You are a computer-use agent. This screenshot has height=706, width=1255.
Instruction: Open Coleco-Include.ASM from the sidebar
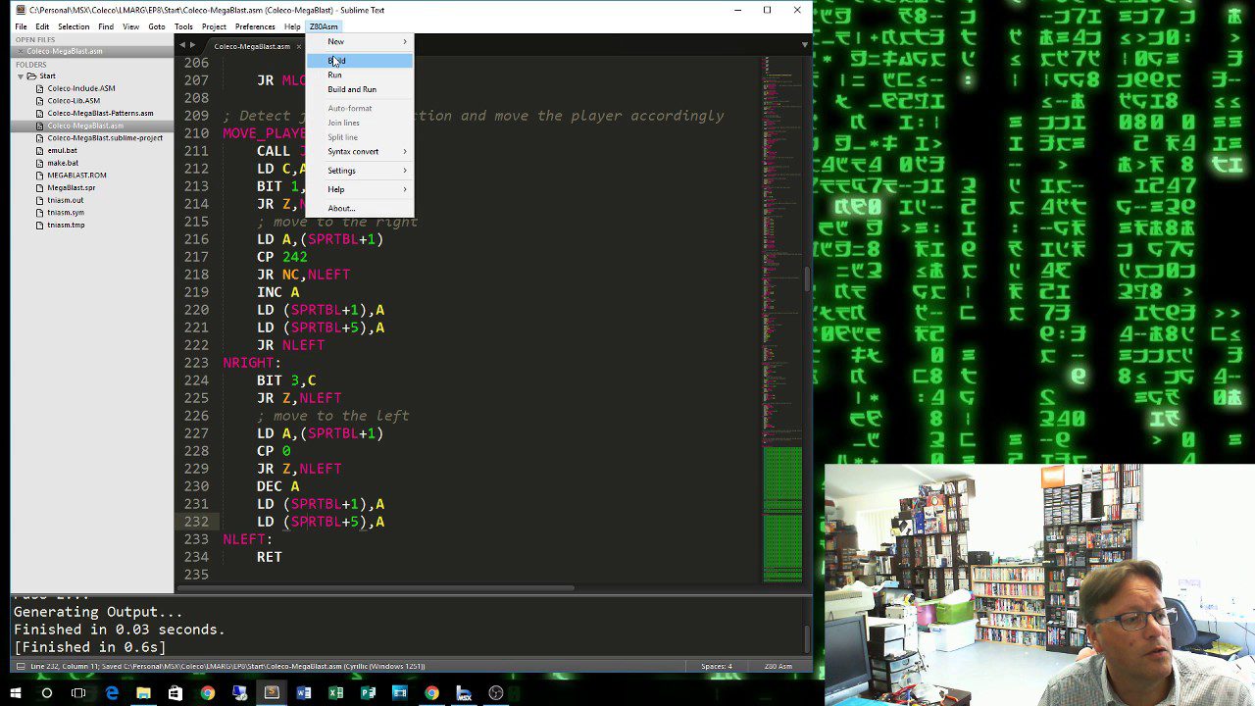[80, 88]
